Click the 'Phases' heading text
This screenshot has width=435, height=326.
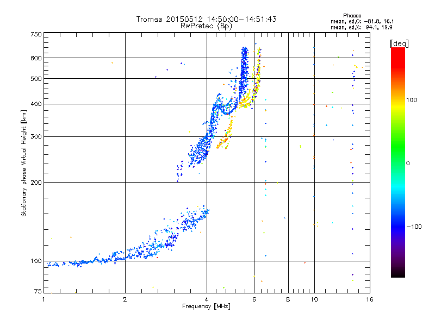(352, 16)
